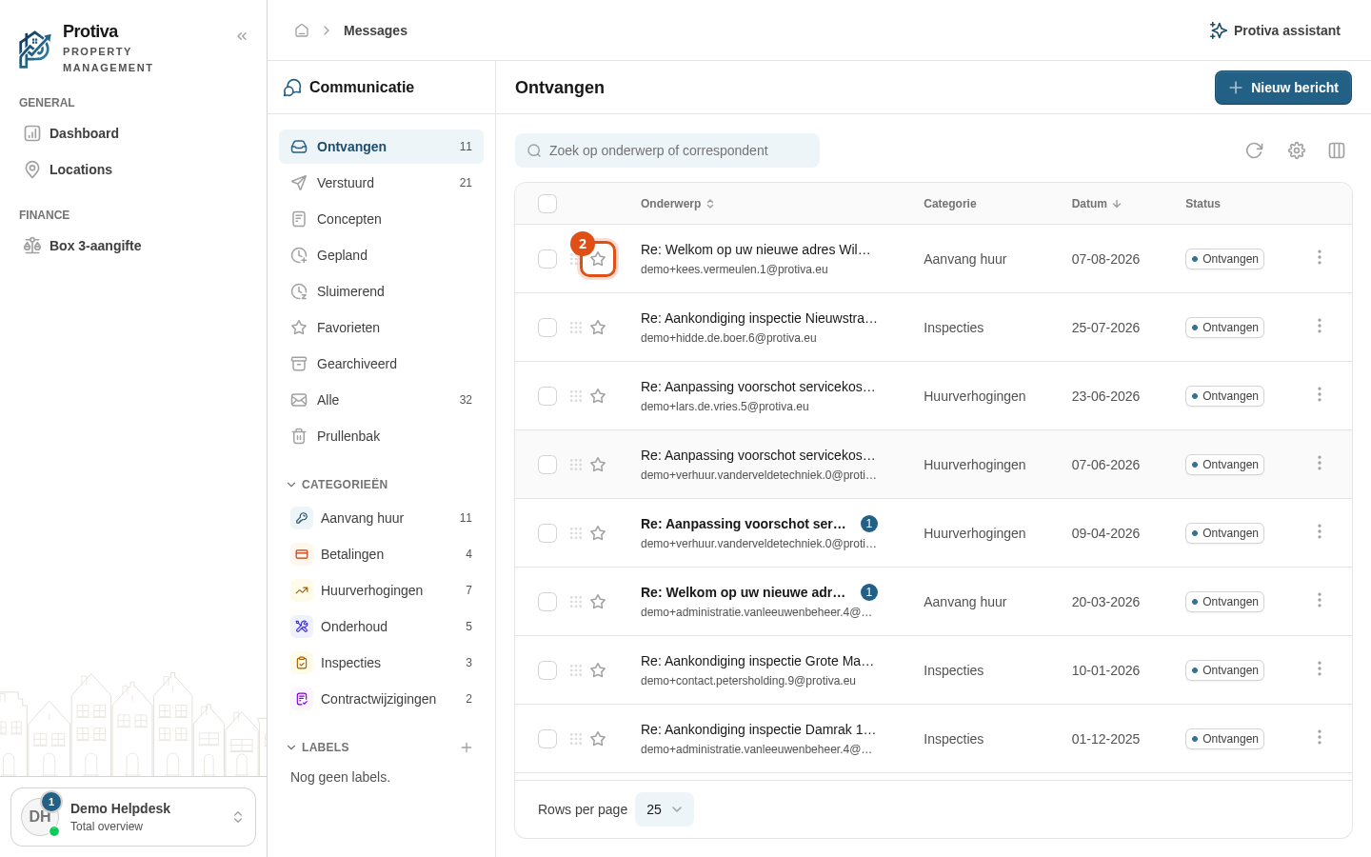Collapse the Labels section
The height and width of the screenshot is (857, 1371).
tap(318, 747)
